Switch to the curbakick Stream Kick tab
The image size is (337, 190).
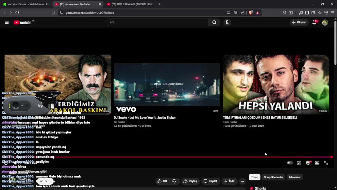click(x=26, y=4)
